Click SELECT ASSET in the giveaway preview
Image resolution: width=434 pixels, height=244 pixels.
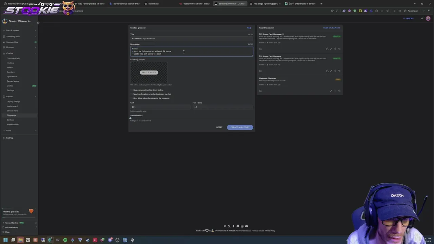(149, 72)
